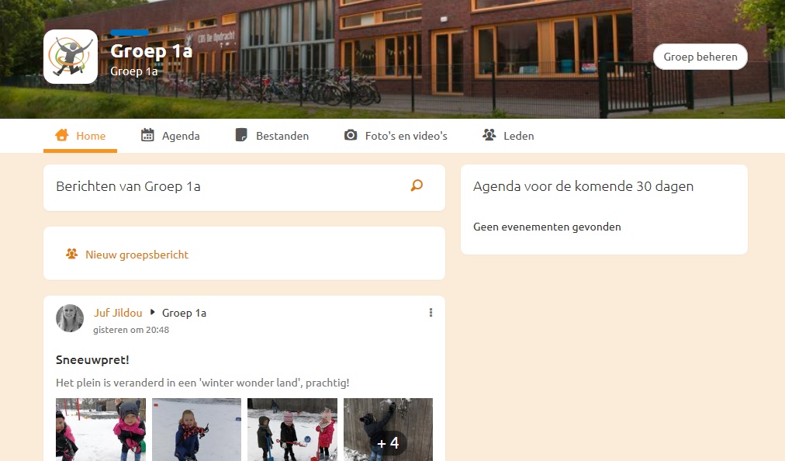Open the Bestanden tab
The width and height of the screenshot is (785, 461).
tap(271, 136)
